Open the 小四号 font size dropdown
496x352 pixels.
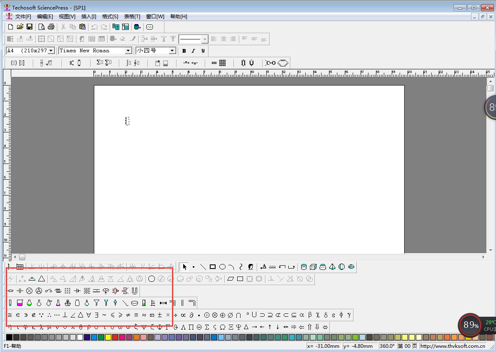(172, 51)
